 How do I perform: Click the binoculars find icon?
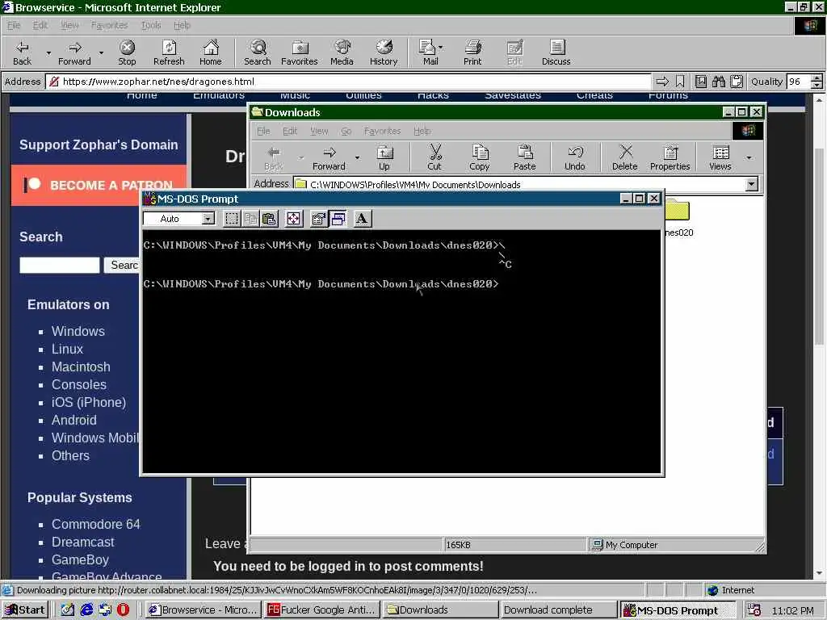pyautogui.click(x=718, y=82)
